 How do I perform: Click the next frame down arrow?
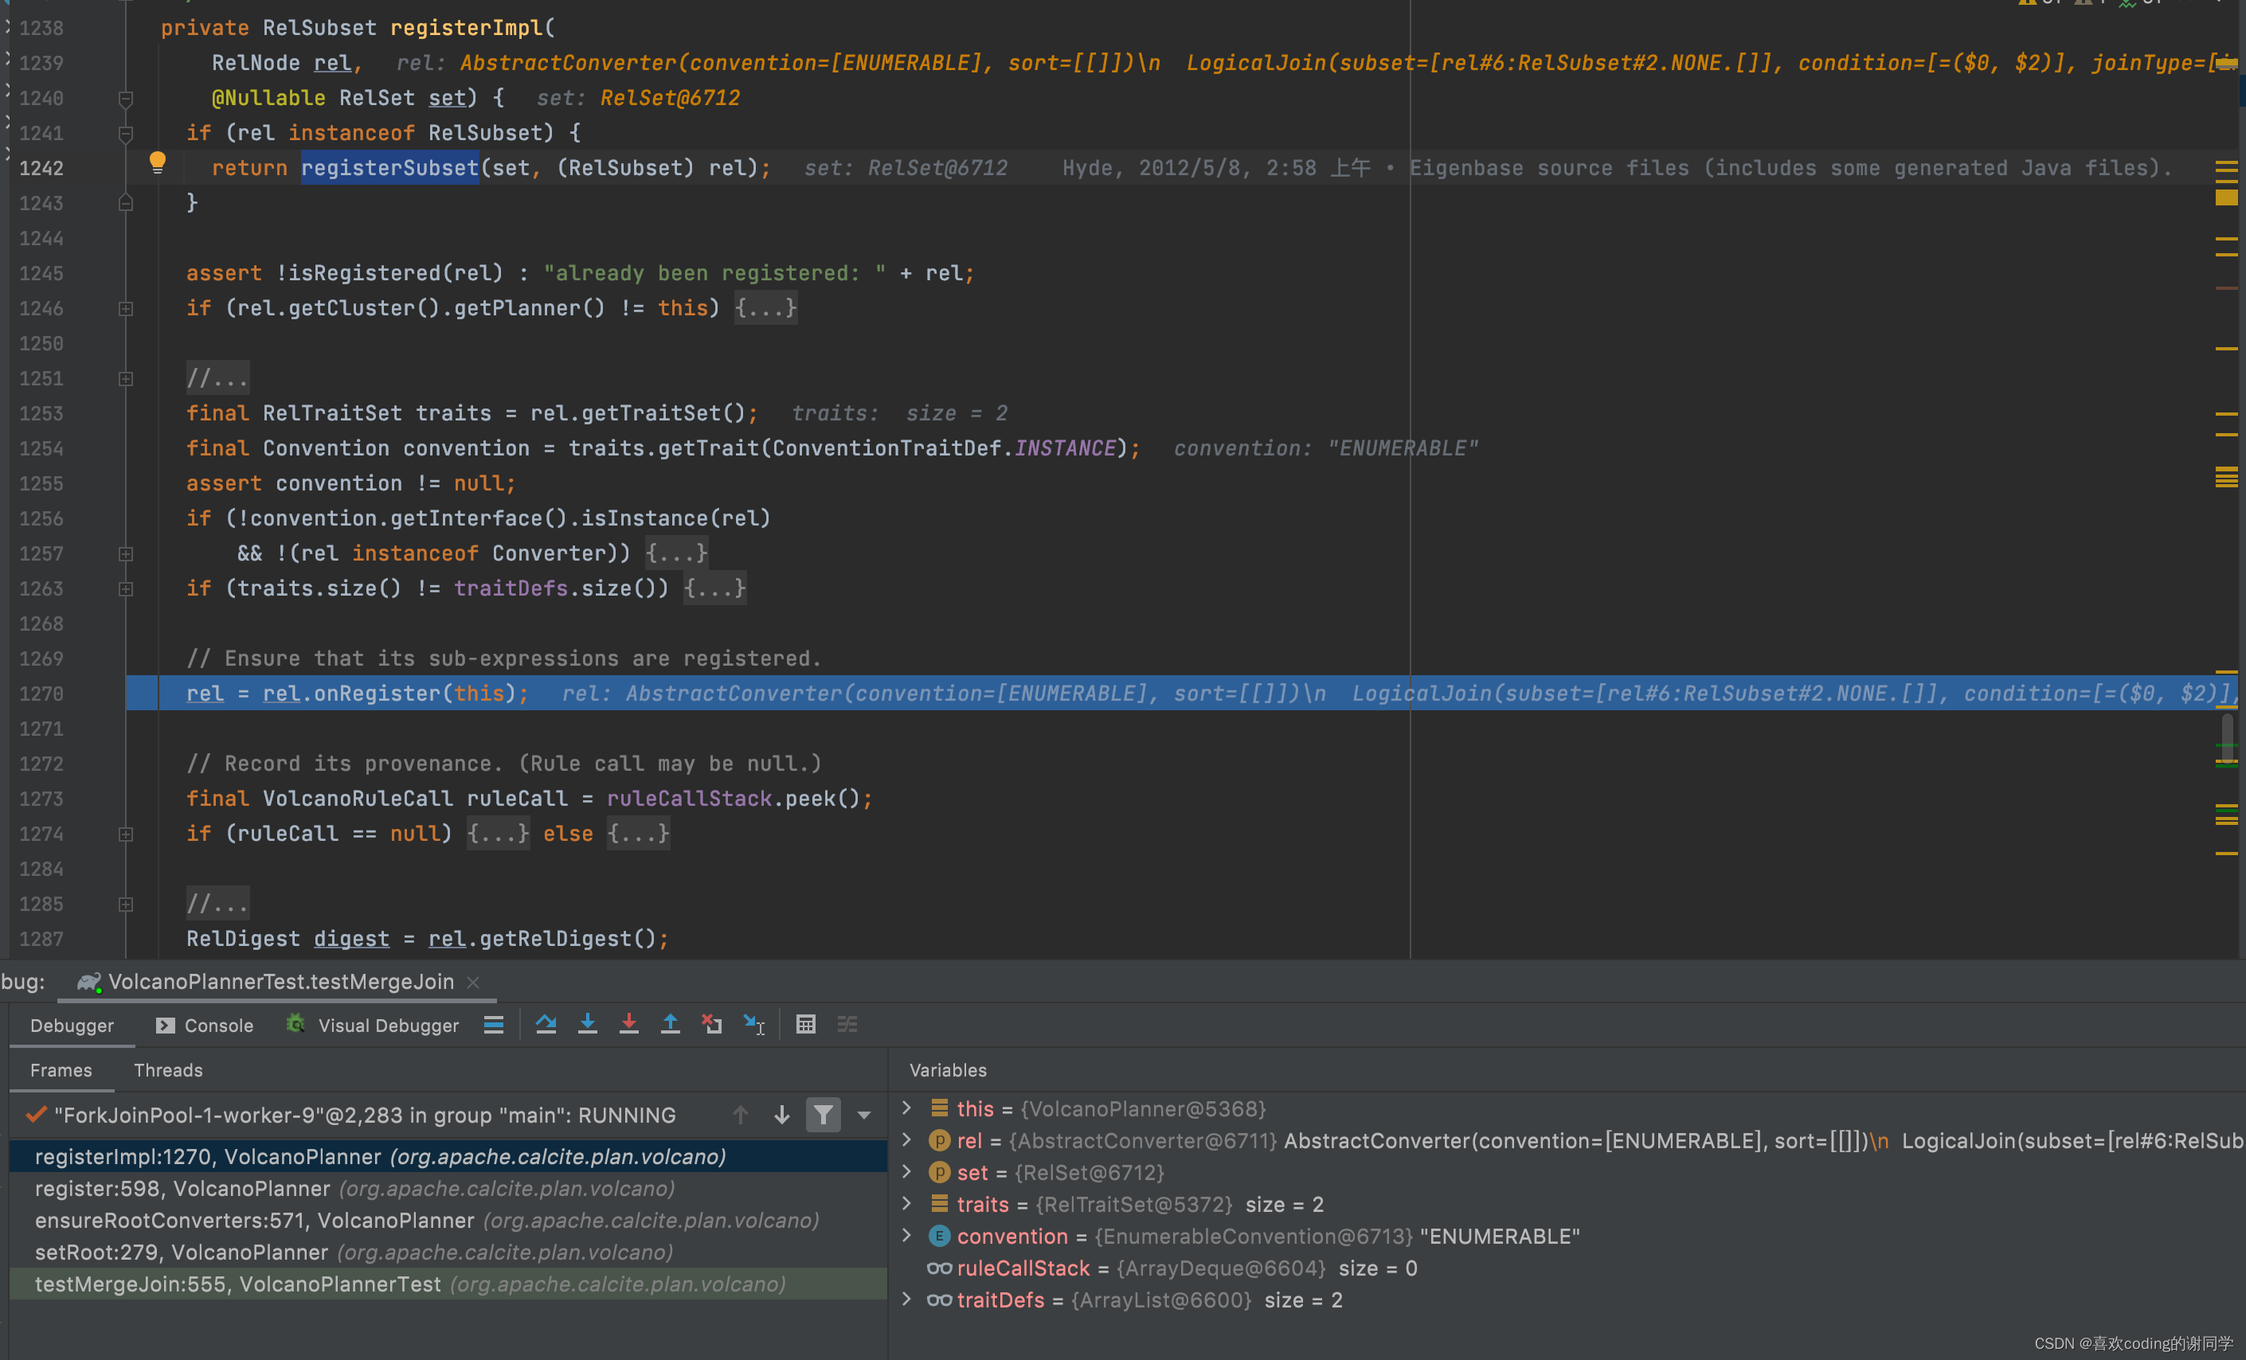(782, 1115)
